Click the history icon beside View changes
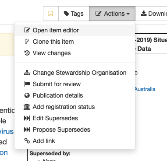Screen dimensions: 167x161 pos(27,53)
